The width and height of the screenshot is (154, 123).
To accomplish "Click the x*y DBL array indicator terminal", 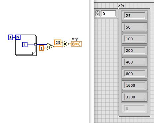I will [x=77, y=44].
